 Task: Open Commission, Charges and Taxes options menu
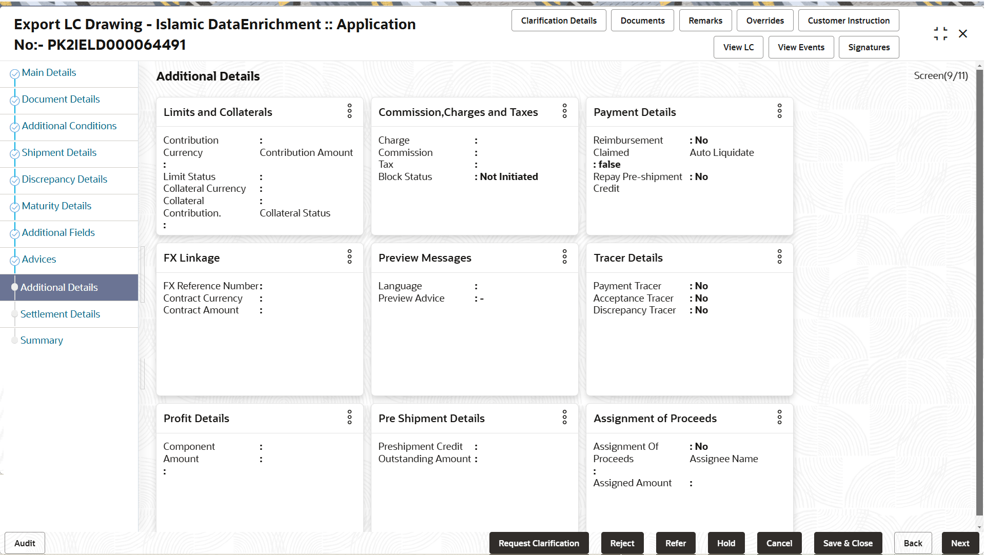point(564,111)
